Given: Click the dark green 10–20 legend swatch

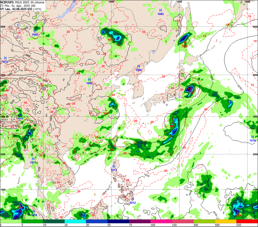Looking at the screenshot, I should click(54, 221).
